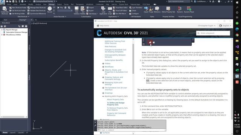Click Set Working Folder
Screen dimensions: 241x135
coord(17,13)
